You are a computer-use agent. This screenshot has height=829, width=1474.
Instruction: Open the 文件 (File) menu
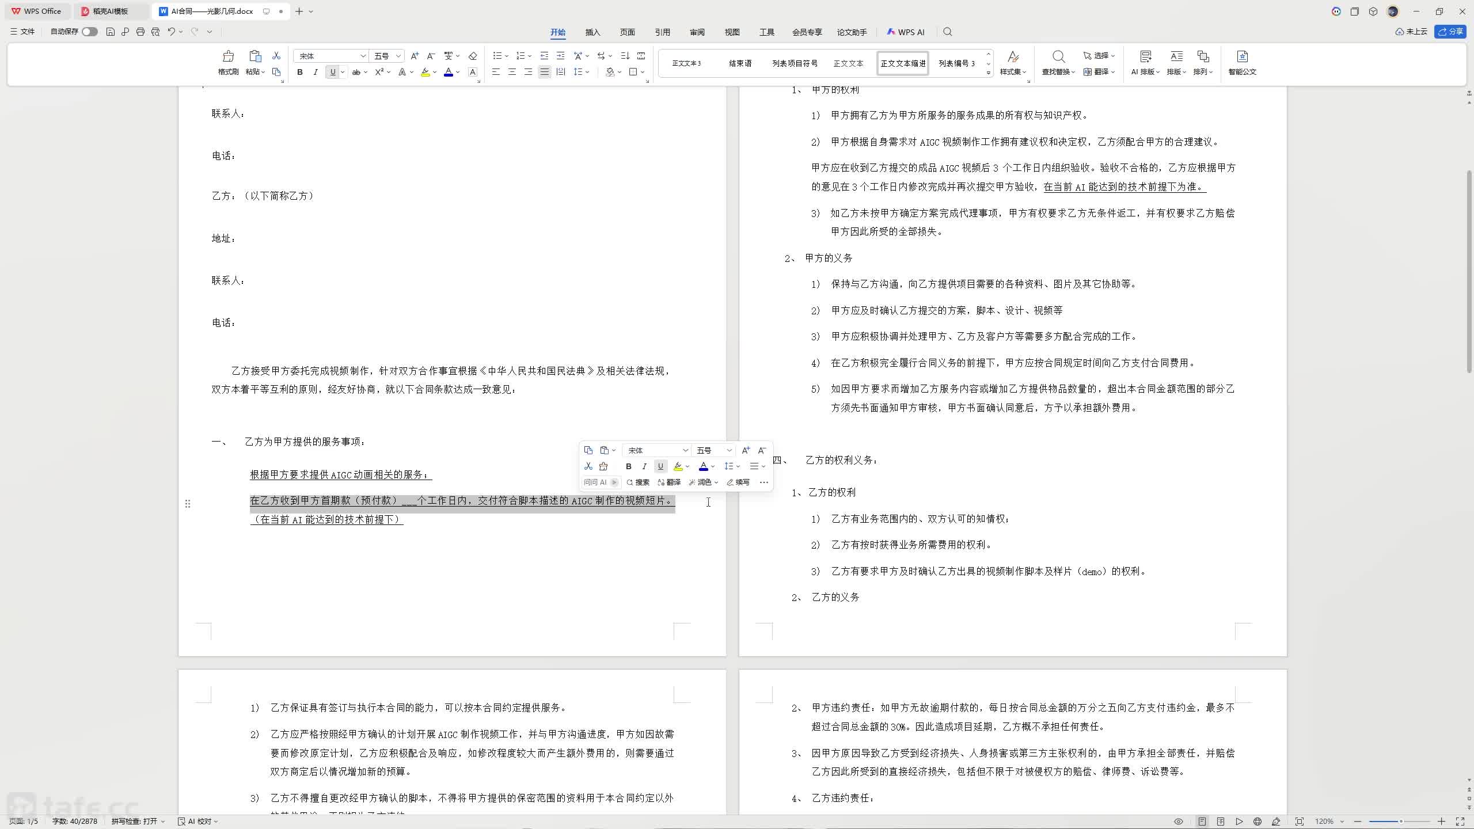point(22,32)
